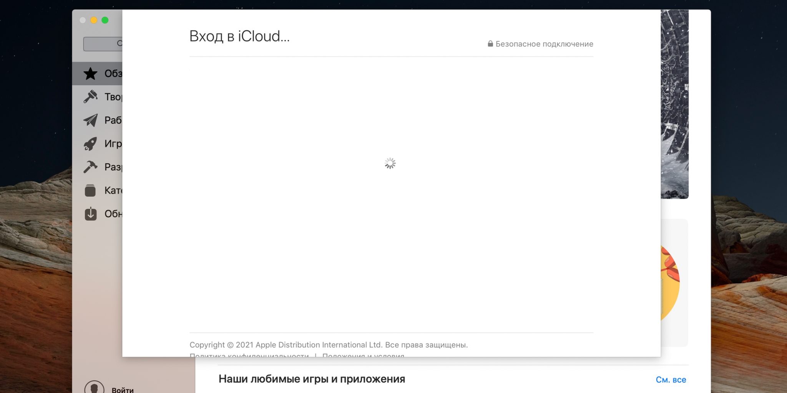Open the black-and-white featured banner image
This screenshot has width=787, height=393.
pos(674,104)
